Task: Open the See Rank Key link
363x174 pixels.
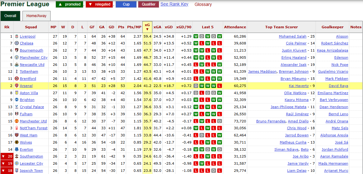Action: [174, 4]
